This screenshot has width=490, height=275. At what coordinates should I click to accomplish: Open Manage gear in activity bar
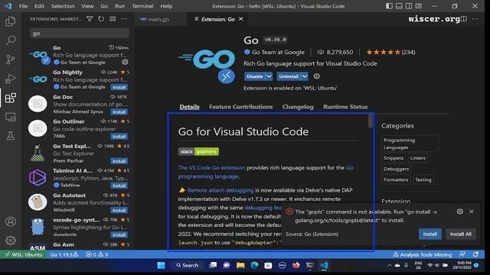tap(10, 241)
